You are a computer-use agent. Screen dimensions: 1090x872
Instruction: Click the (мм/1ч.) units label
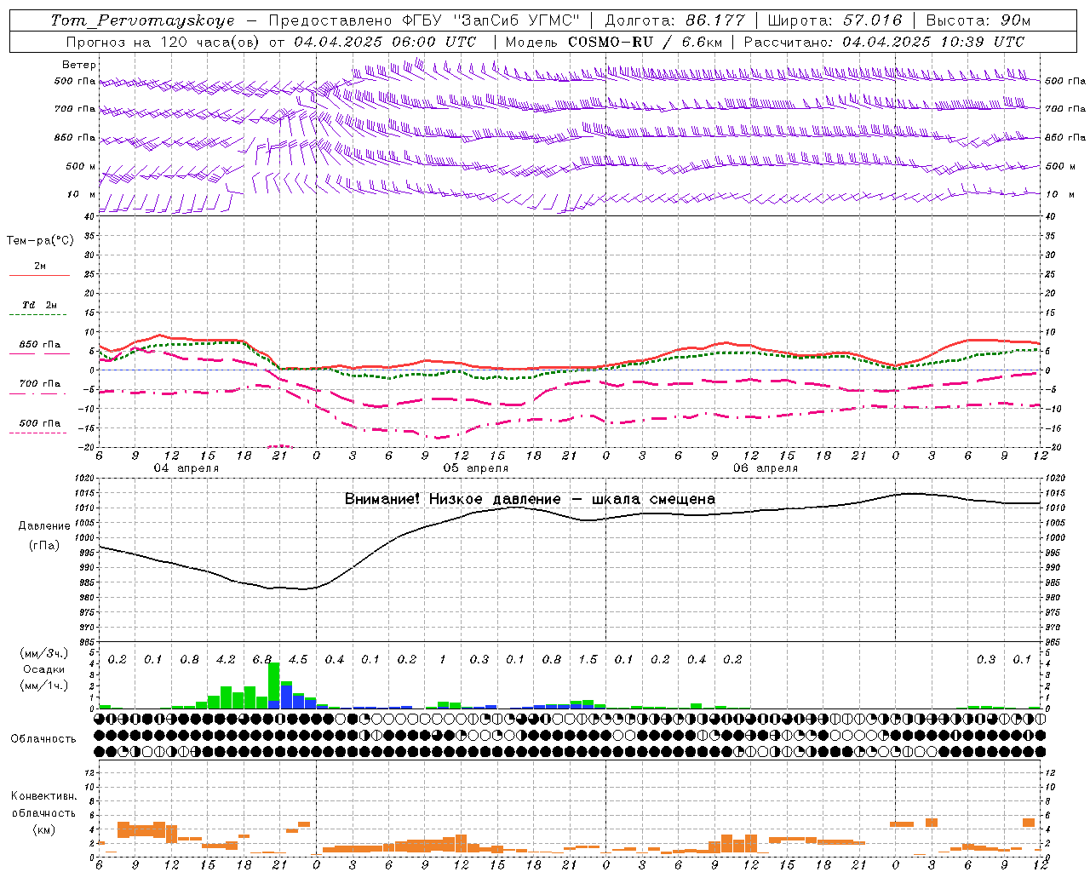(44, 686)
